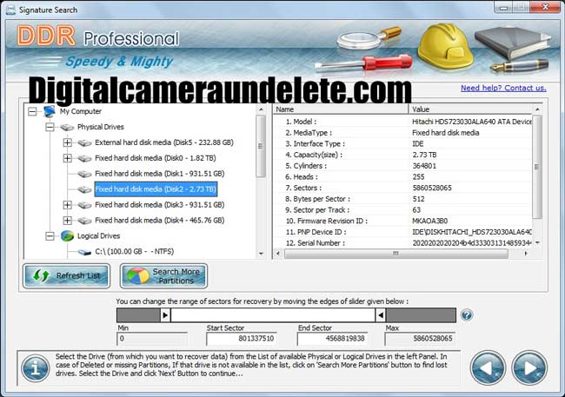The width and height of the screenshot is (565, 397).
Task: Click the Min sector field
Action: click(152, 339)
